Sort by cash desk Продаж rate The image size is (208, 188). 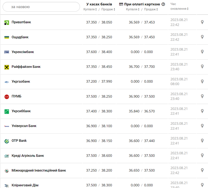(108, 9)
